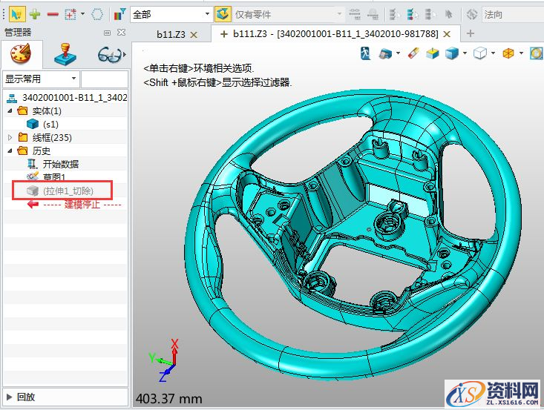Image resolution: width=544 pixels, height=410 pixels.
Task: Open the wireframe cube dropdown arrow
Action: 493,53
